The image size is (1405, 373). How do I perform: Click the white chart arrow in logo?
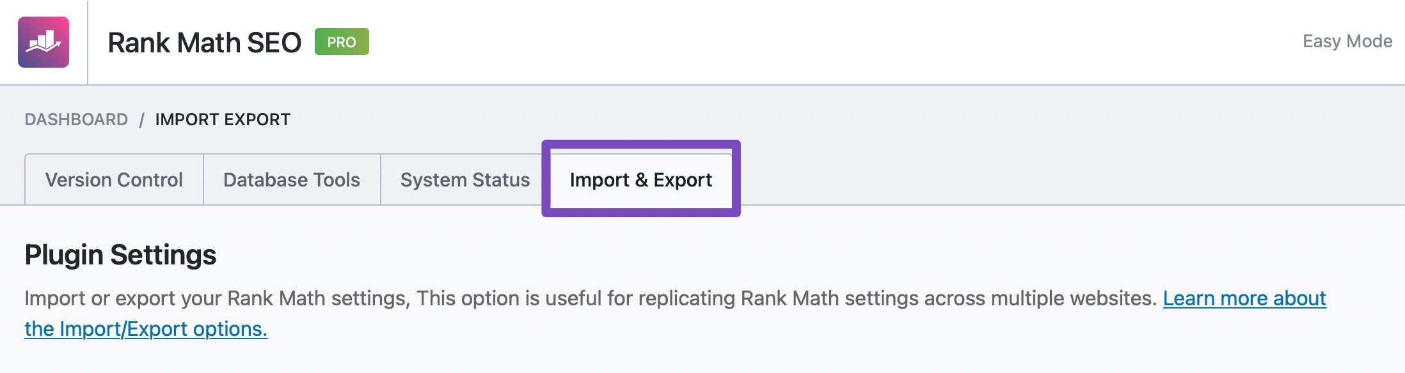point(44,43)
